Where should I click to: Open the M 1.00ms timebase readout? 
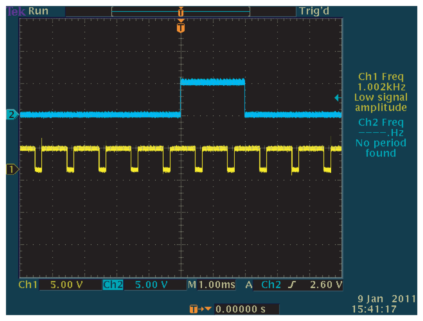click(x=211, y=285)
